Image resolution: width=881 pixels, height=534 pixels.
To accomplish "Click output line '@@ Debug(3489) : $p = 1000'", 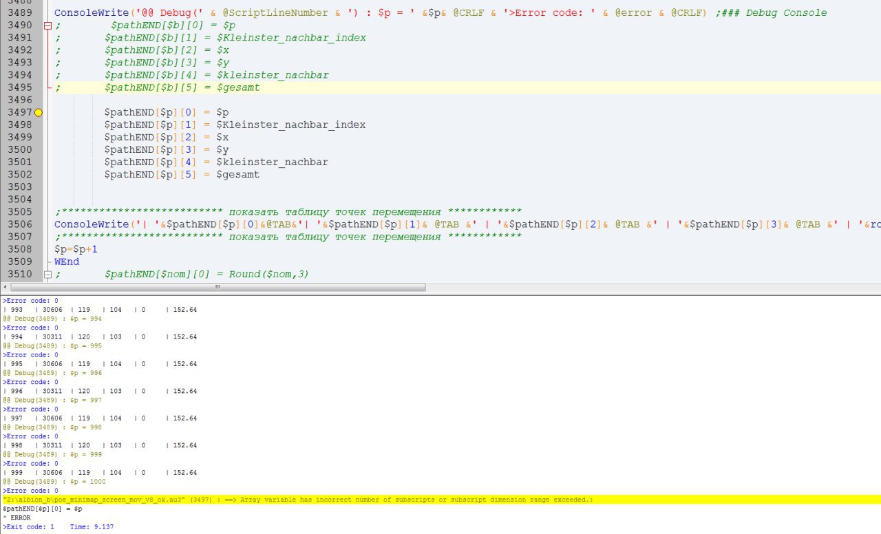I will (54, 482).
